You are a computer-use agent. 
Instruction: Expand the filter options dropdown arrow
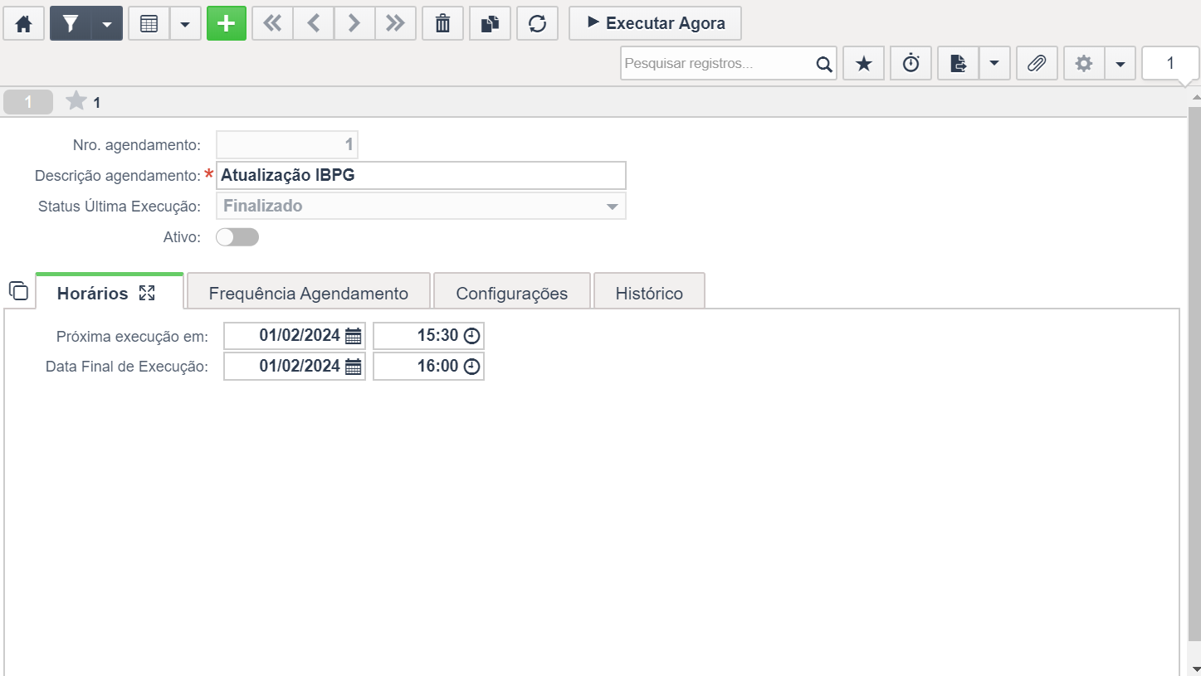(107, 23)
